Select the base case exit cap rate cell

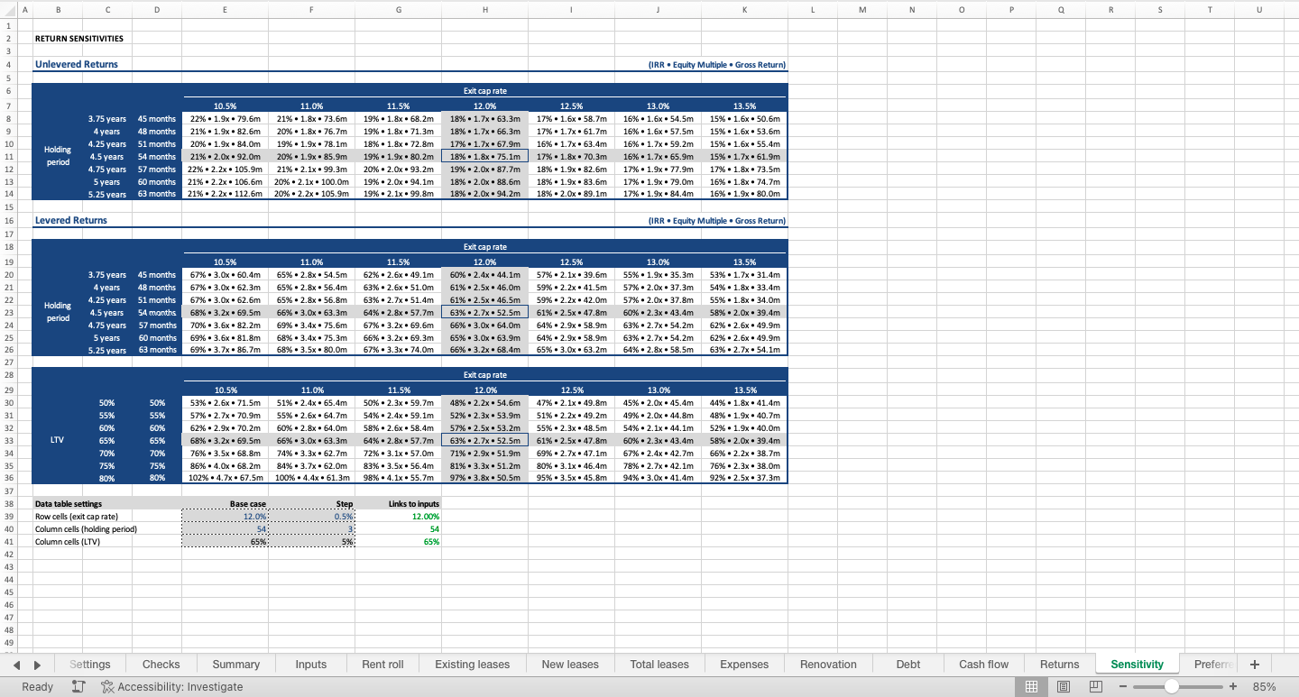coord(225,517)
